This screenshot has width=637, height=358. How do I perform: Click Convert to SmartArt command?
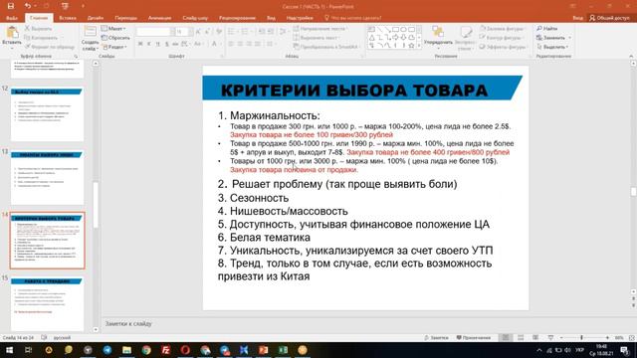click(326, 47)
